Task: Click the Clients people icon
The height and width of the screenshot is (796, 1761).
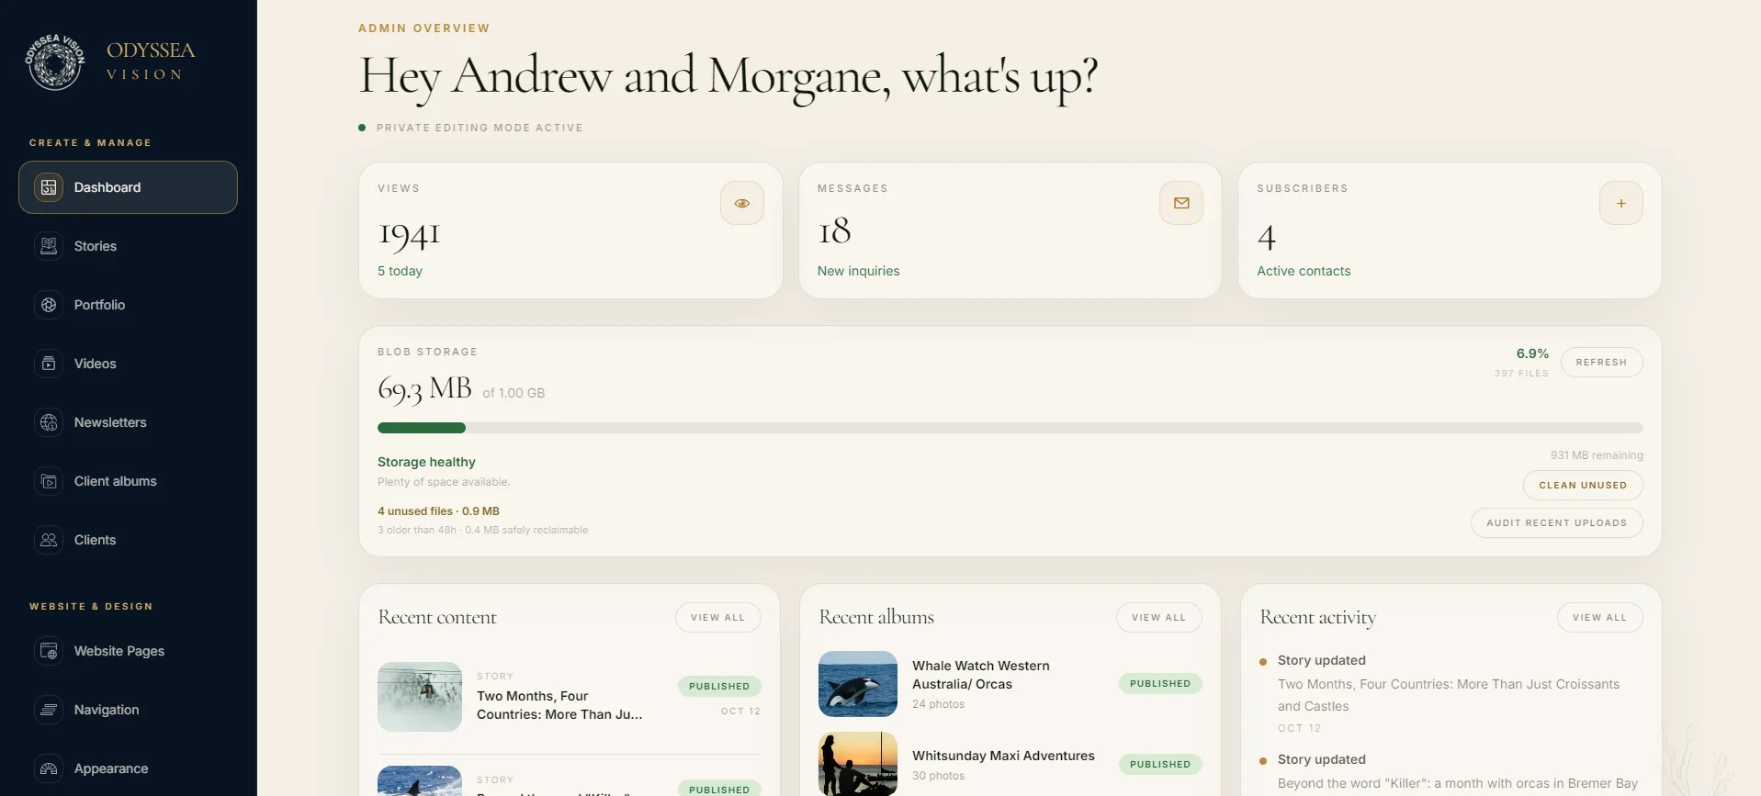Action: (50, 540)
